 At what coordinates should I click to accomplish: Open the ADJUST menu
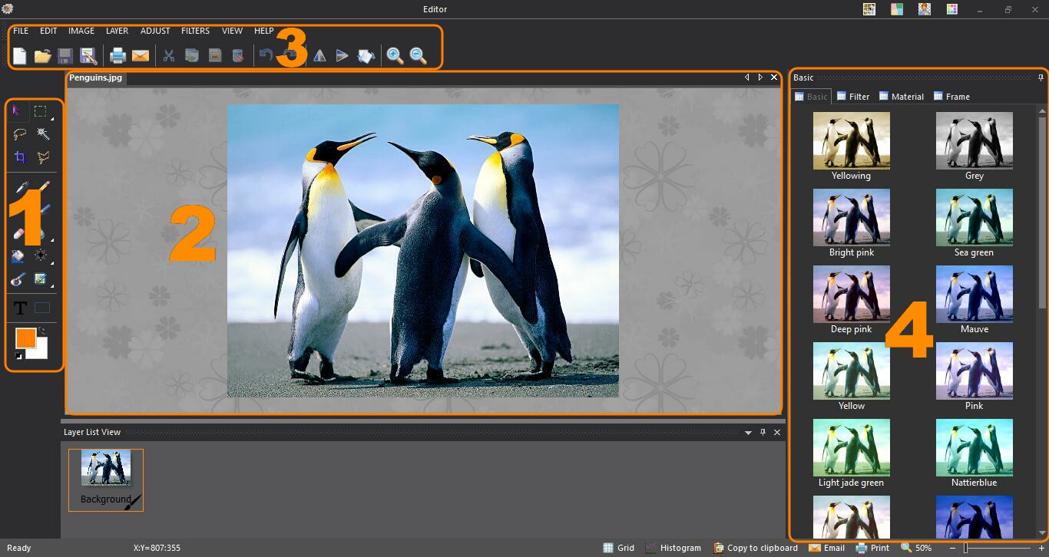point(155,31)
